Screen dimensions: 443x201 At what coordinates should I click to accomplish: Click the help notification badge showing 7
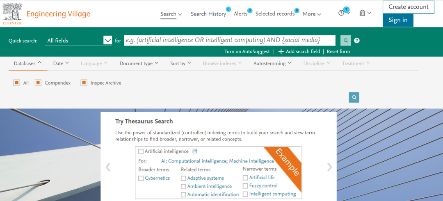(346, 10)
